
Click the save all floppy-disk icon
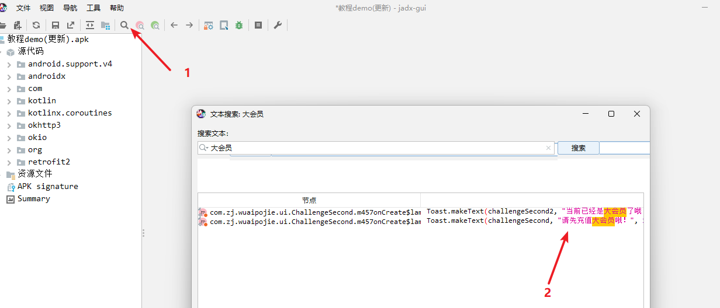point(56,25)
